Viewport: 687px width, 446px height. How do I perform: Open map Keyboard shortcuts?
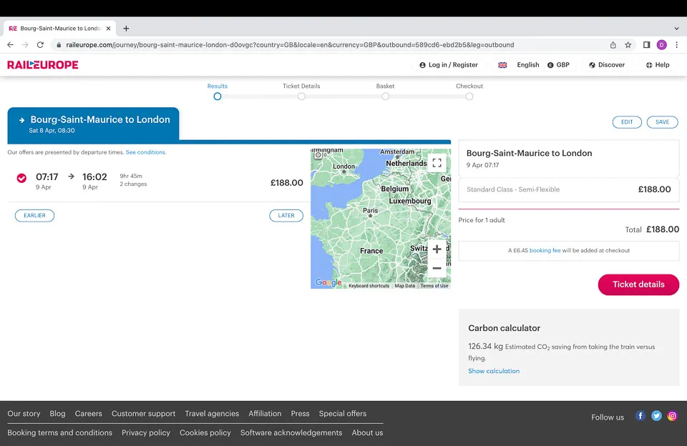click(x=369, y=286)
